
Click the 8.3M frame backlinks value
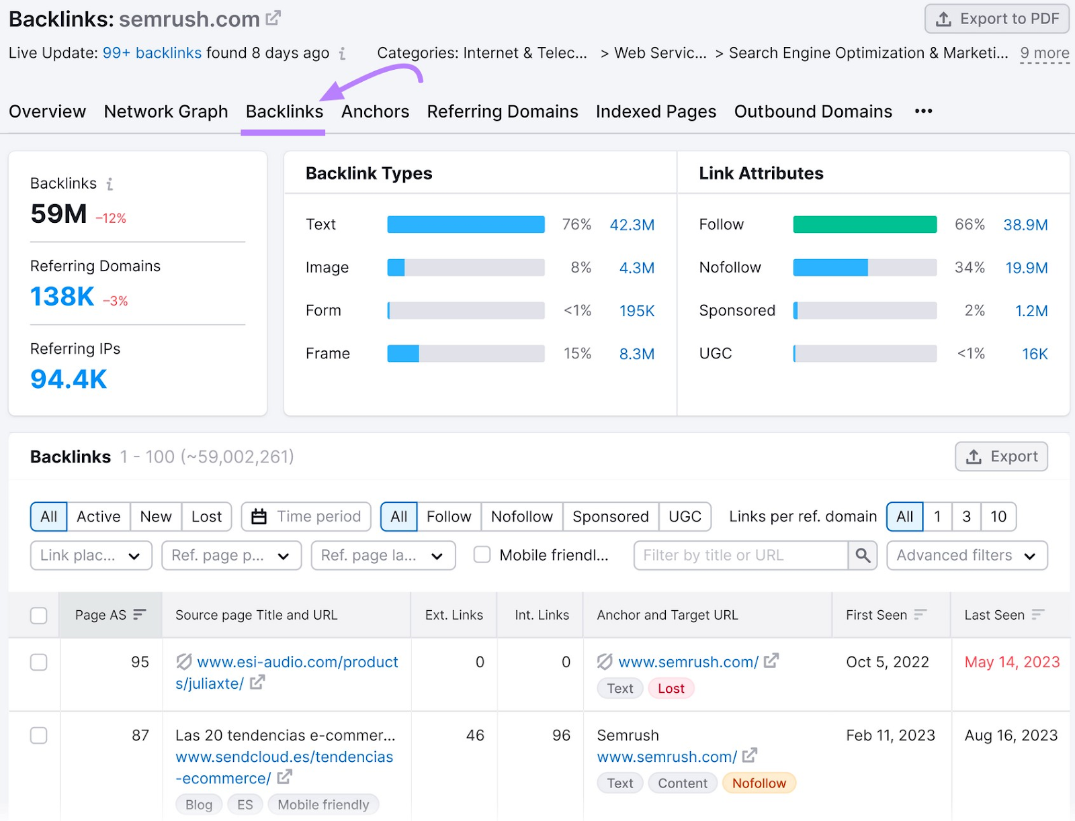point(636,354)
